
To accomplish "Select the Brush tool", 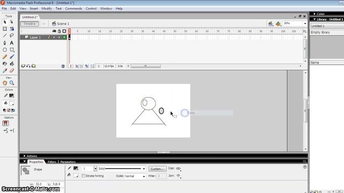I will click(12, 57).
